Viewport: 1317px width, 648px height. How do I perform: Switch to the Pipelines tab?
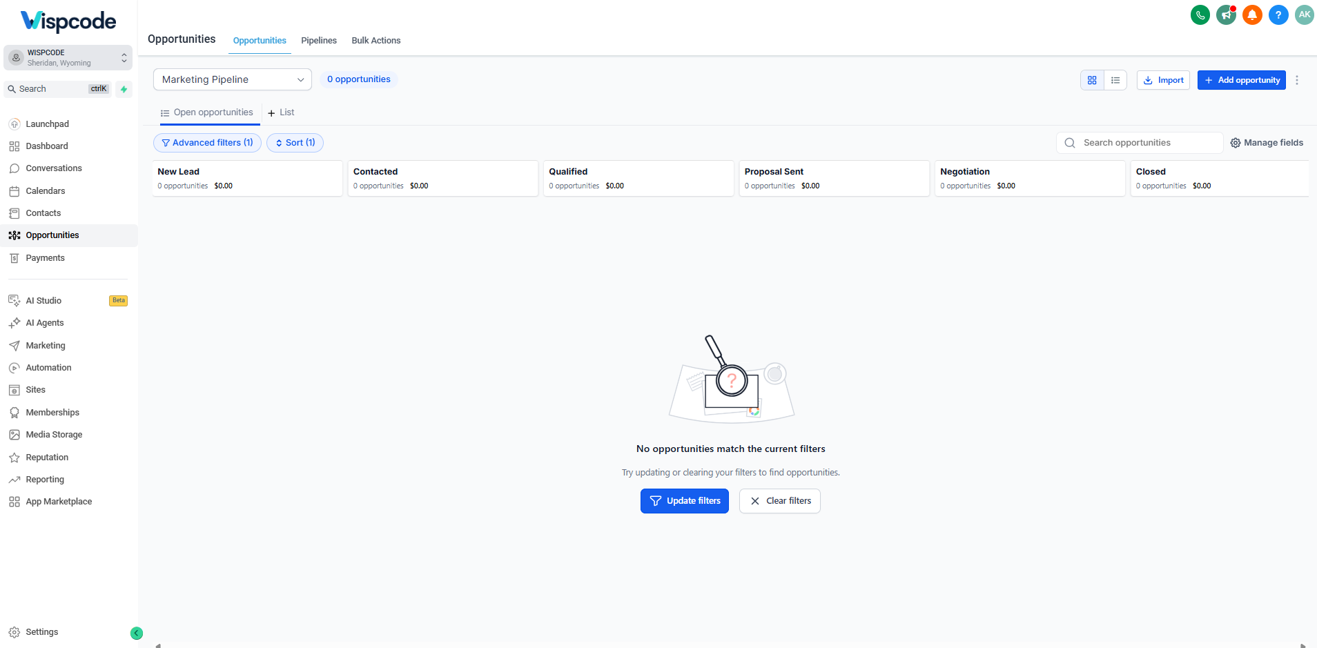(319, 41)
